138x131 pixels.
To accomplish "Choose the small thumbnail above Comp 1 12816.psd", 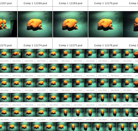I will coord(127,53).
